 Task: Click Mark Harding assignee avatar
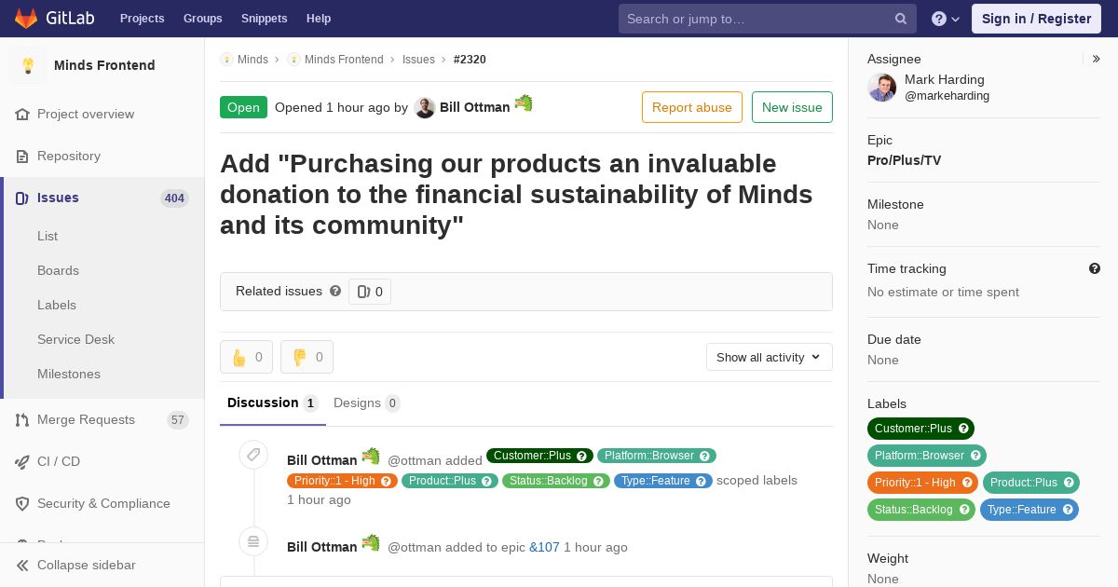[881, 88]
